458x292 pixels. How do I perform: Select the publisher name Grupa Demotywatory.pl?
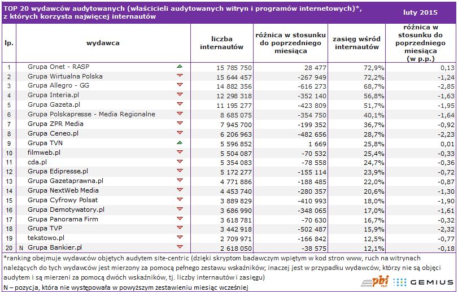tap(66, 210)
